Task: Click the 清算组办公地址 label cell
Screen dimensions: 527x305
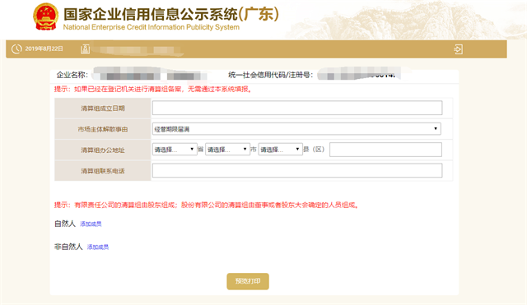Action: tap(102, 150)
